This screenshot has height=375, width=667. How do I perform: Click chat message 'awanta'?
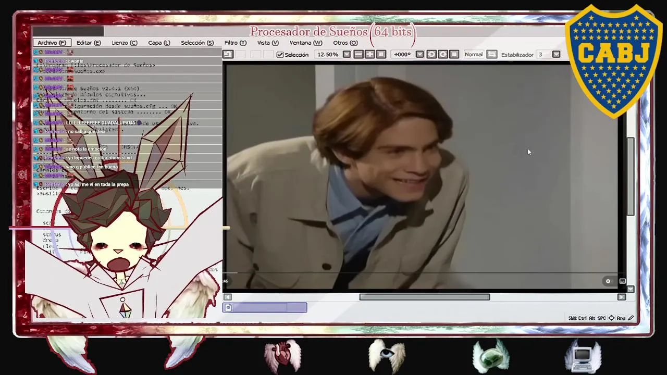[76, 61]
